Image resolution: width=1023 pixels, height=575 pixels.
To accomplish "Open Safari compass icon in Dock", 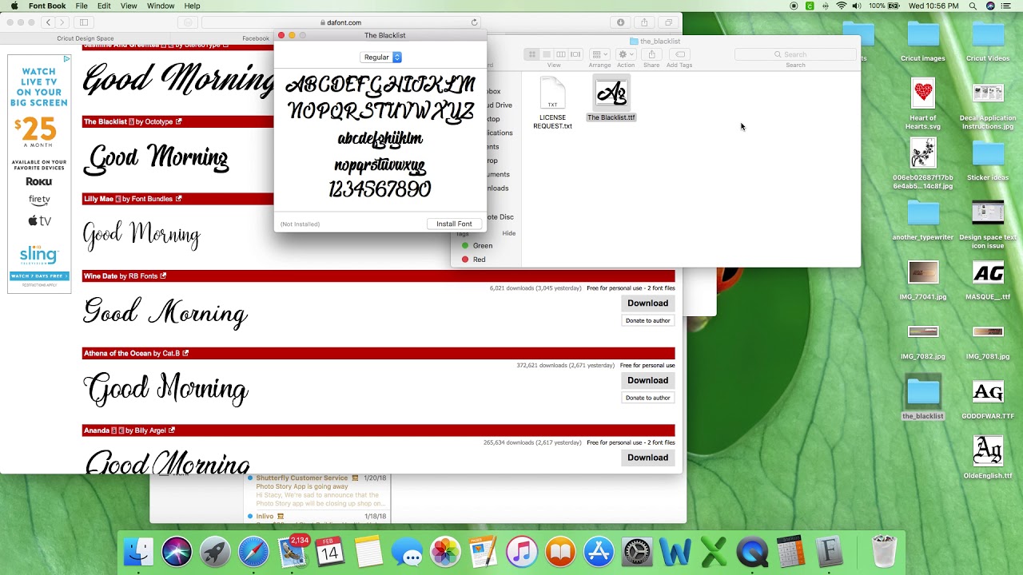I will point(253,552).
